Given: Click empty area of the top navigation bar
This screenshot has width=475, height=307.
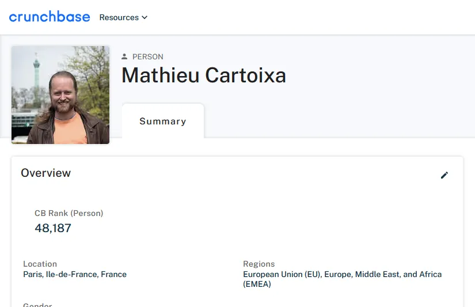Looking at the screenshot, I should click(303, 17).
